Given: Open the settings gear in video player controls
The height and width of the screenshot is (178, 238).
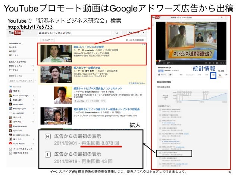Looking at the screenshot, I should pos(210,63).
